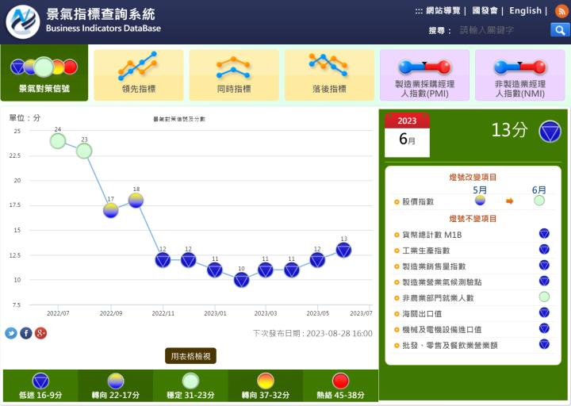Open the 工業生產指數 item

pos(426,251)
